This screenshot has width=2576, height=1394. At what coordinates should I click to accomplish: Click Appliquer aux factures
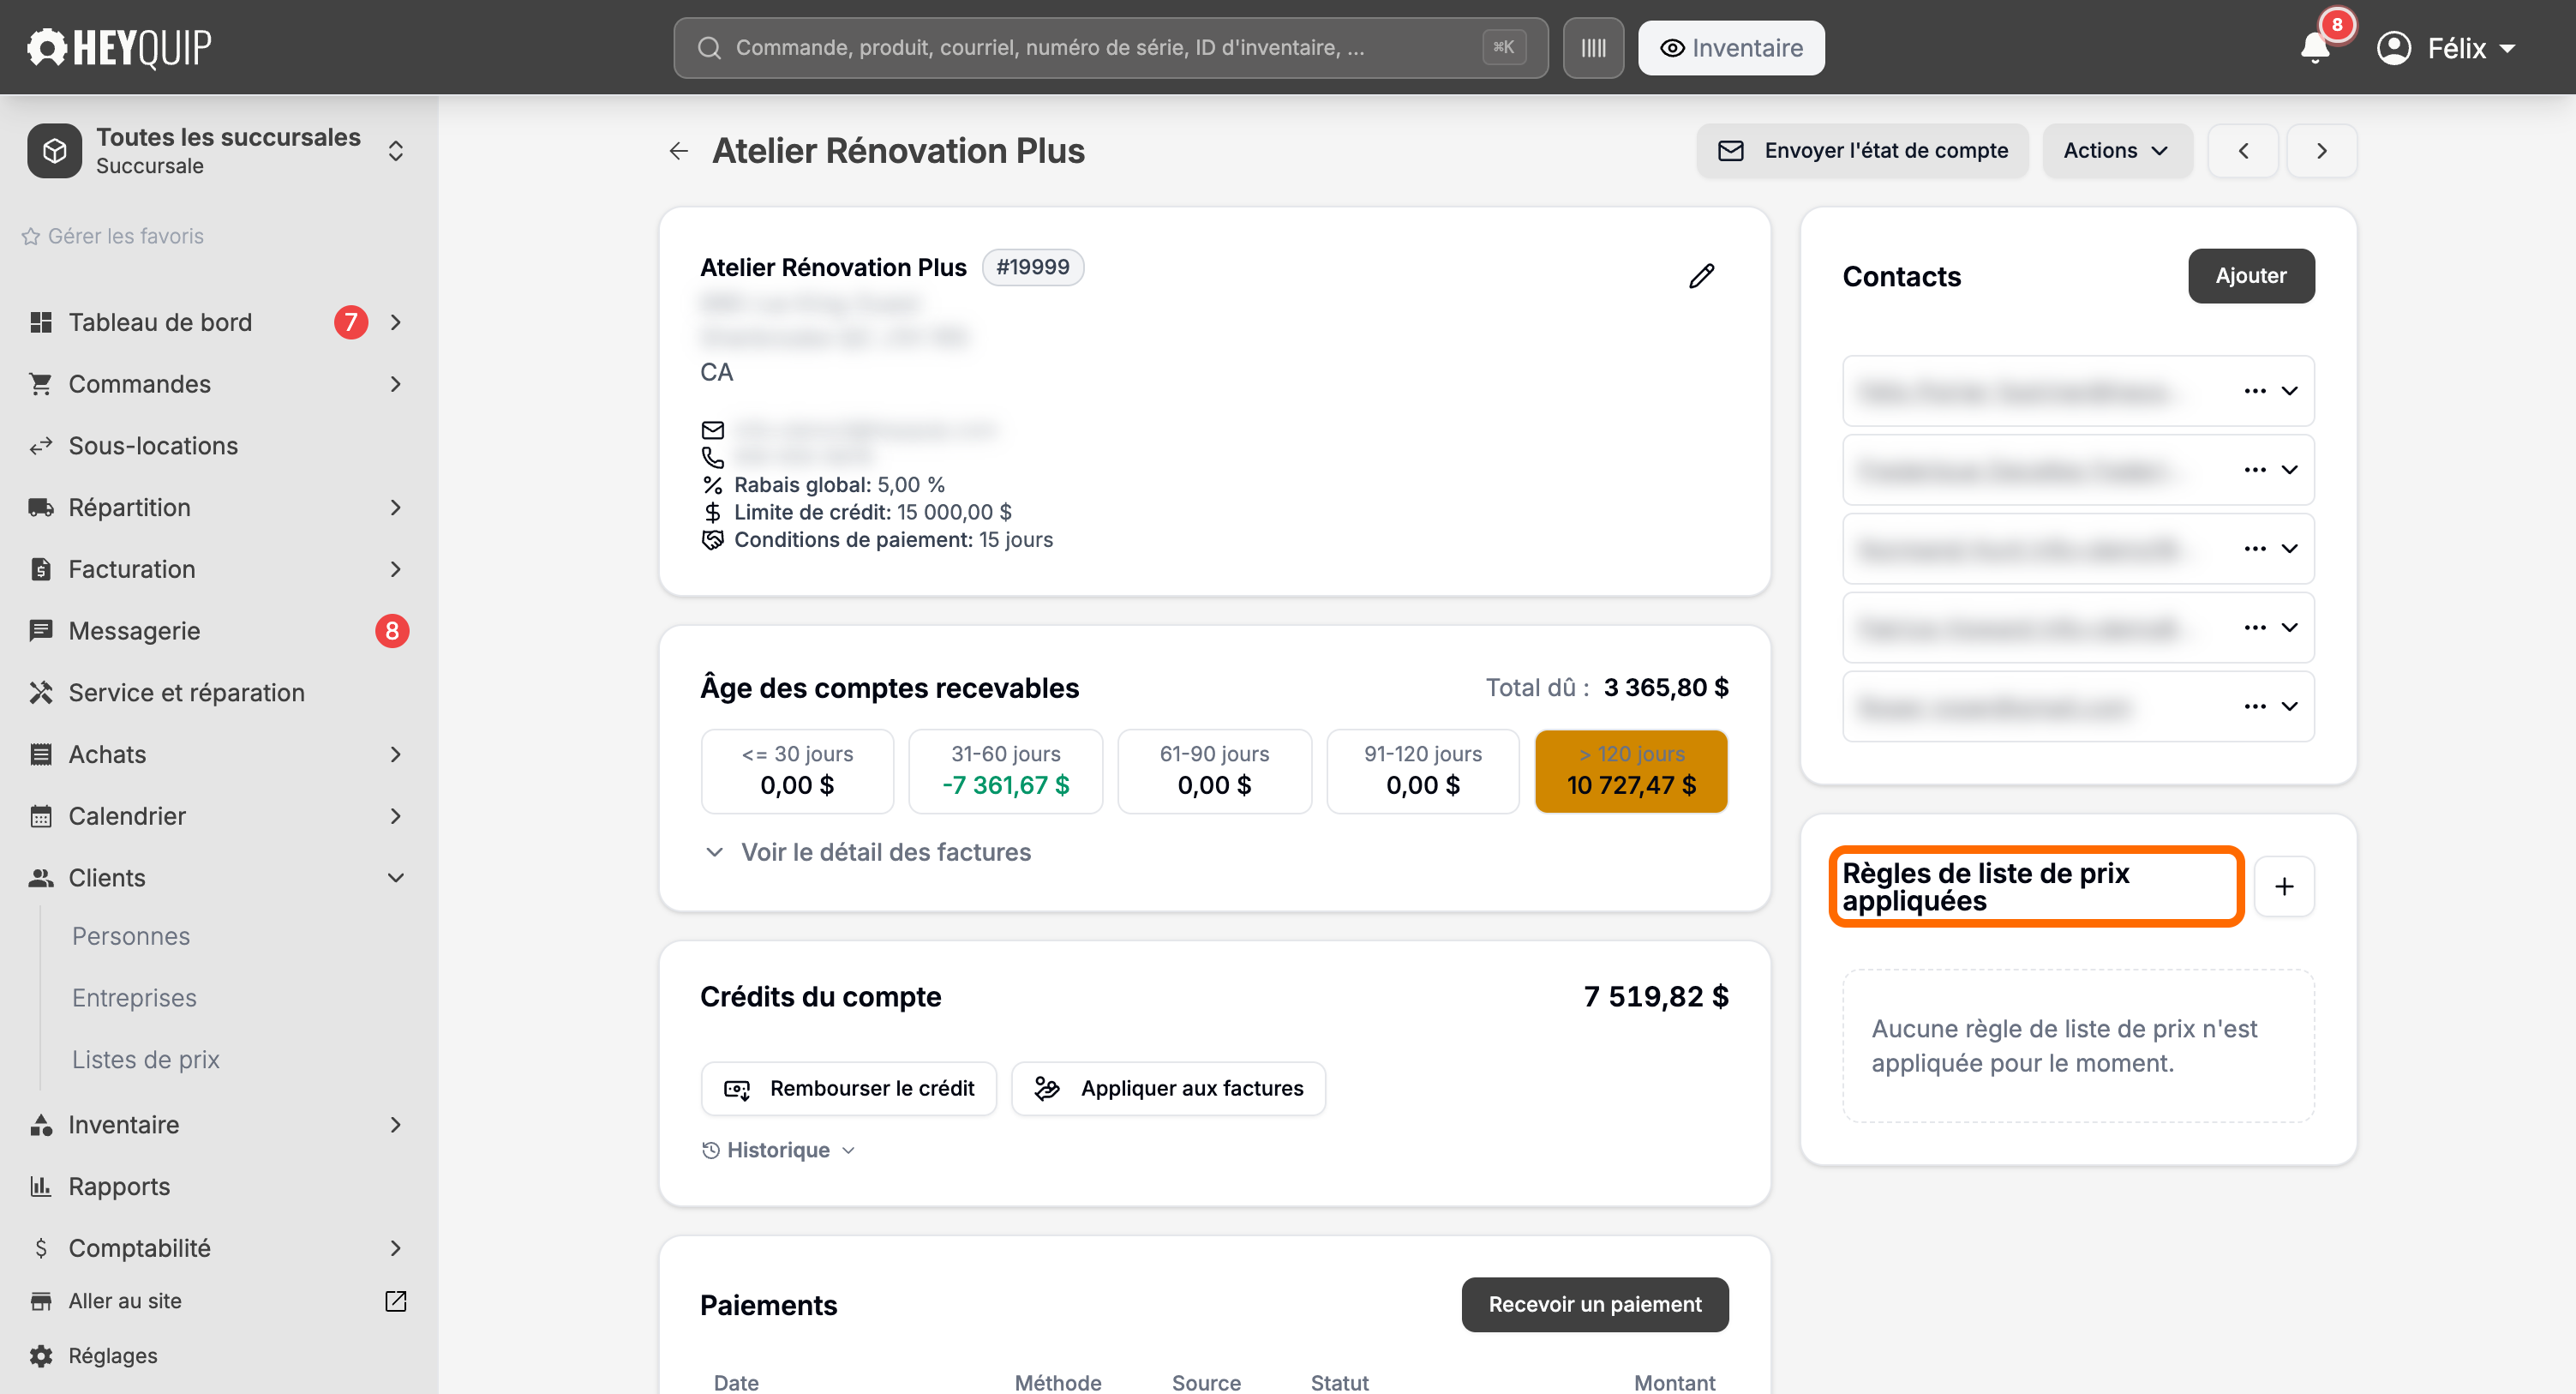coord(1168,1089)
